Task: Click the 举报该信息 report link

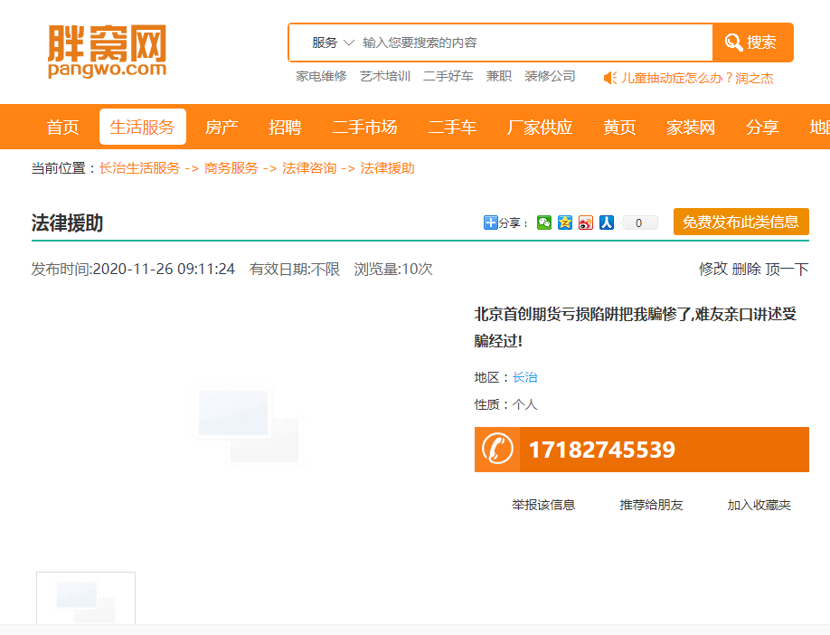Action: [x=543, y=505]
